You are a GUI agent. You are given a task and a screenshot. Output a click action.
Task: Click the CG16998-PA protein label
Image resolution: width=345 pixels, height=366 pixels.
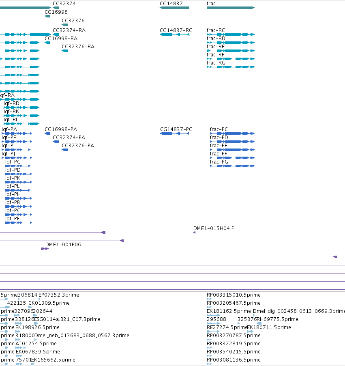click(61, 129)
